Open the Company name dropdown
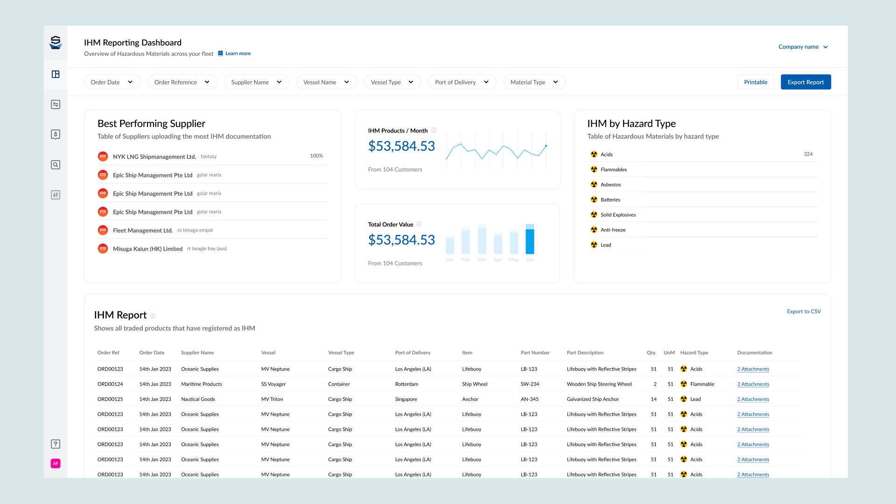The image size is (896, 504). tap(803, 47)
